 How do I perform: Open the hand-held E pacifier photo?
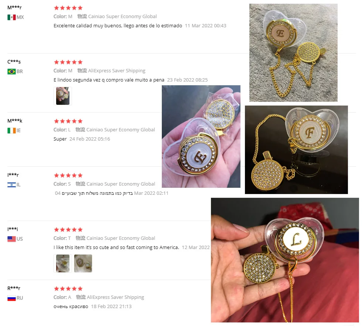(x=201, y=137)
